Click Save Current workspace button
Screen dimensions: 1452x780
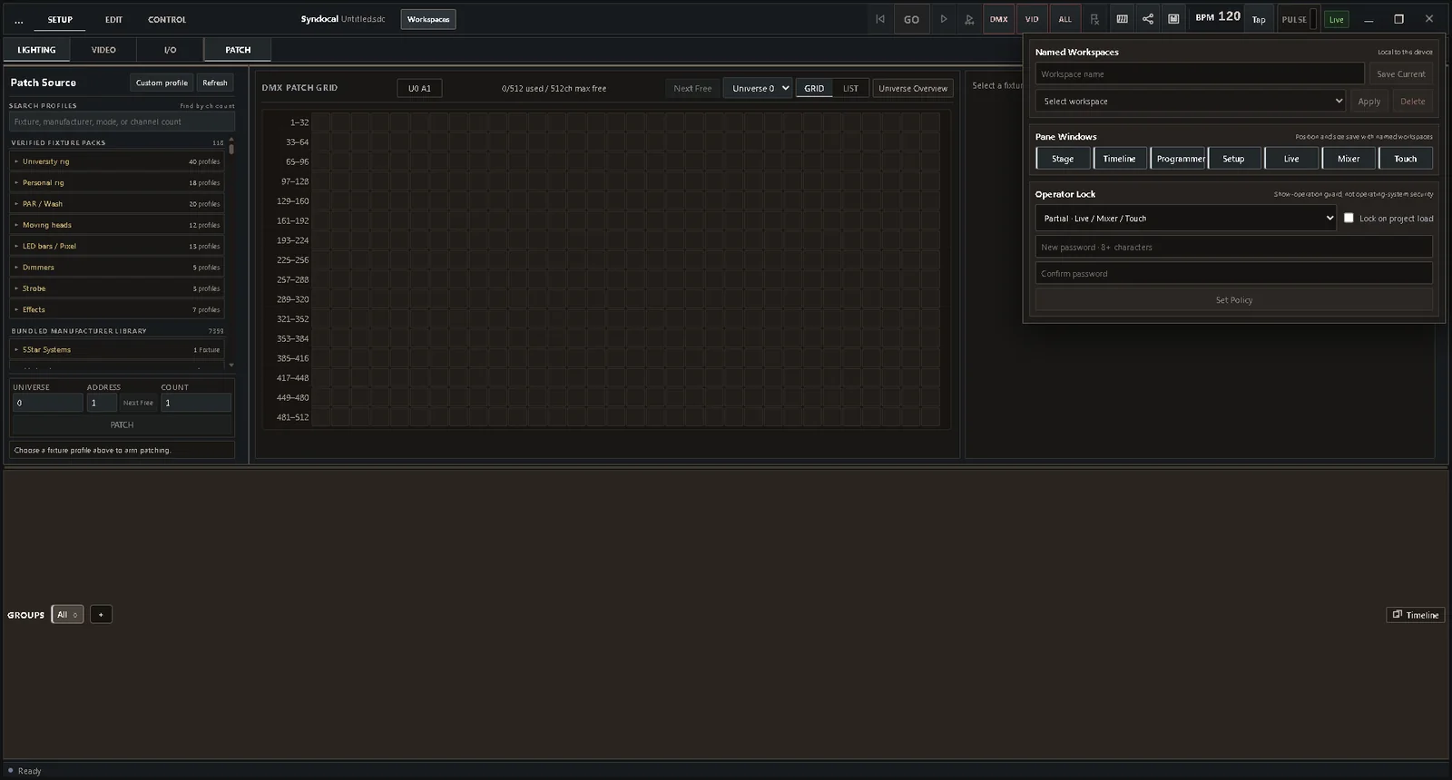coord(1400,74)
